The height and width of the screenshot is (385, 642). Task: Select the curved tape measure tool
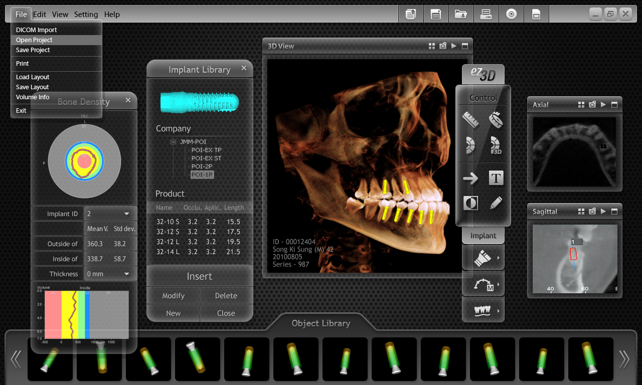coord(496,120)
